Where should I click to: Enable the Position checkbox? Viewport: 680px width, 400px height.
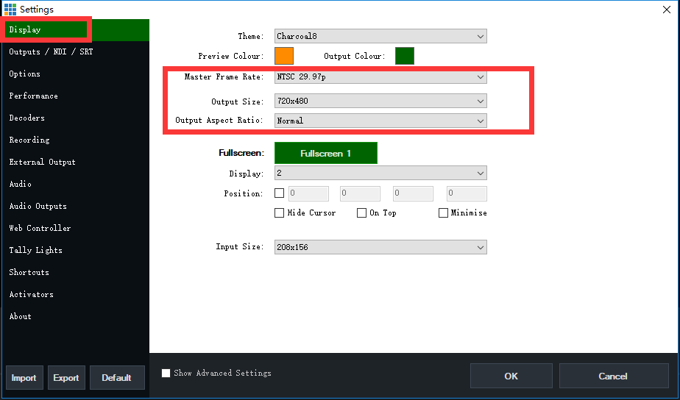pos(280,193)
